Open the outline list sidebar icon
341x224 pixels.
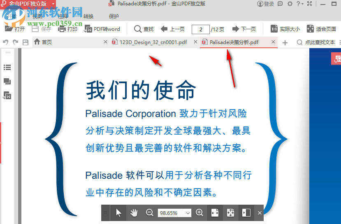(7, 67)
